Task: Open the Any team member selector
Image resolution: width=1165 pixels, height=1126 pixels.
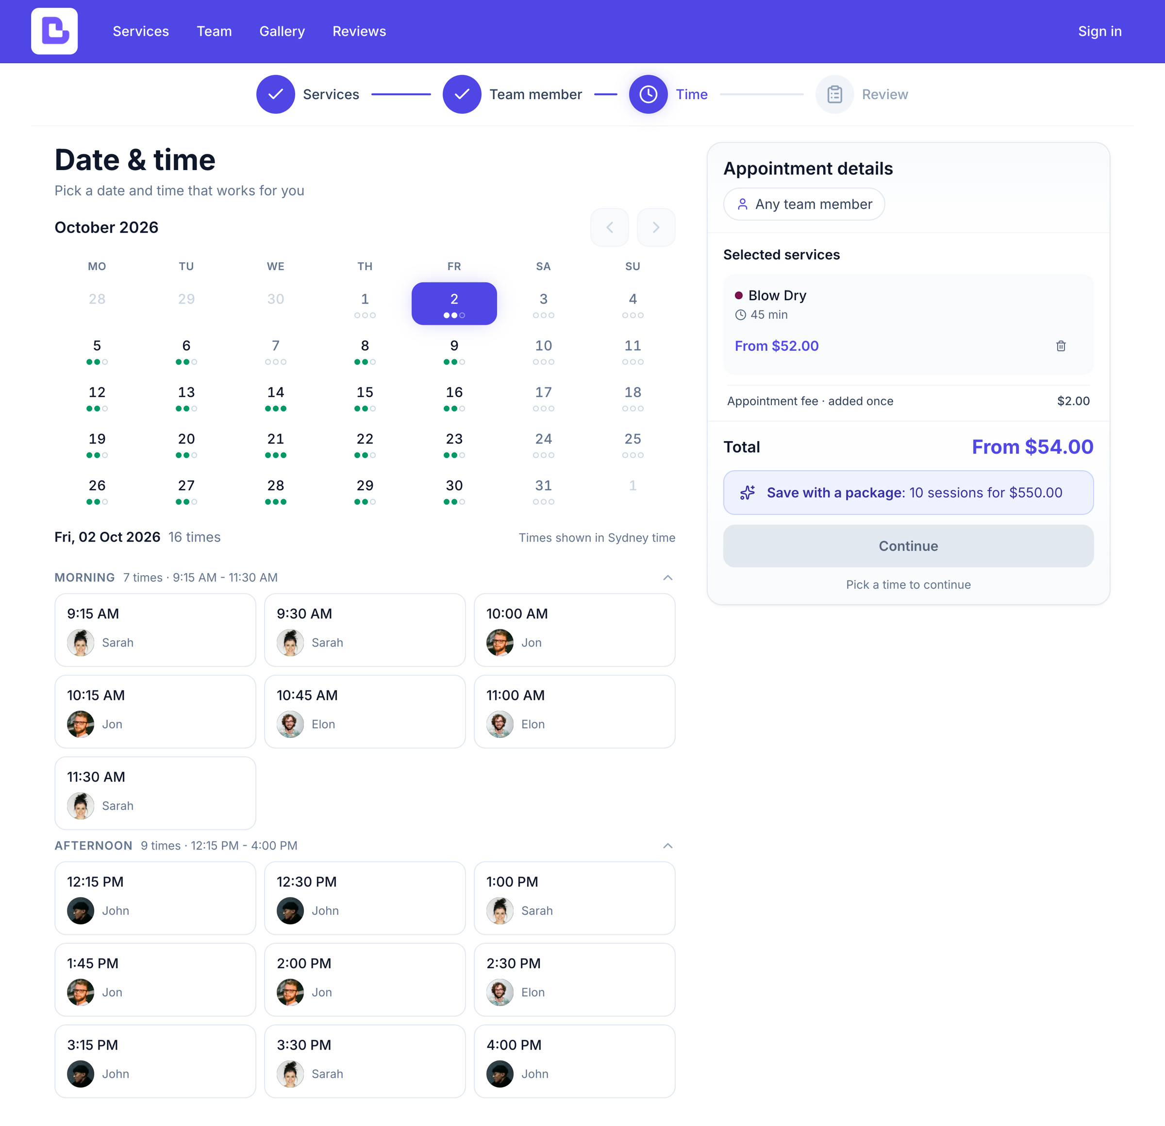Action: (x=804, y=204)
